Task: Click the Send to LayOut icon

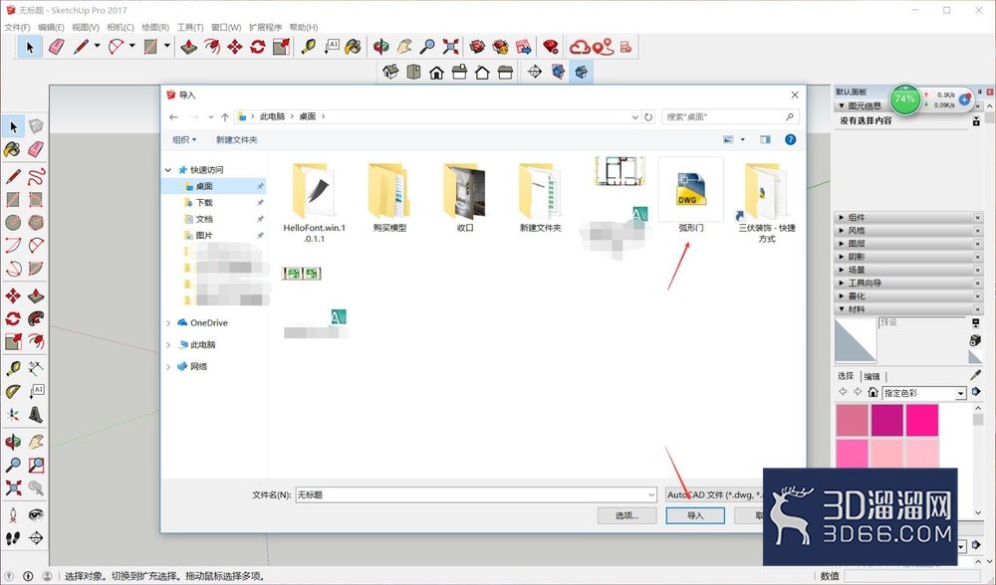Action: pos(524,47)
